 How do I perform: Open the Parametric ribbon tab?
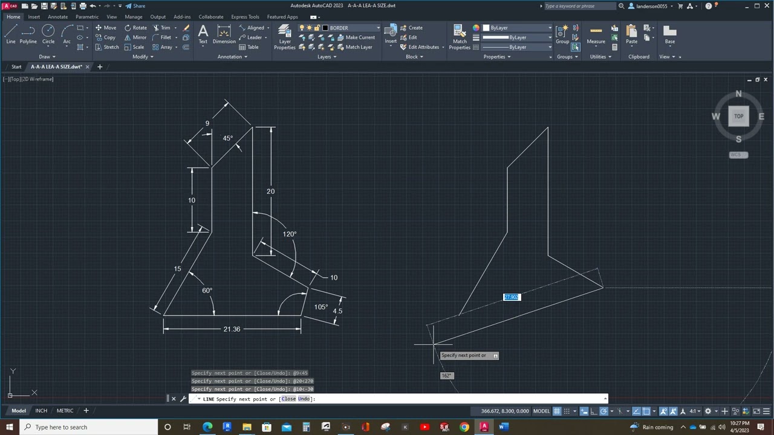tap(87, 17)
